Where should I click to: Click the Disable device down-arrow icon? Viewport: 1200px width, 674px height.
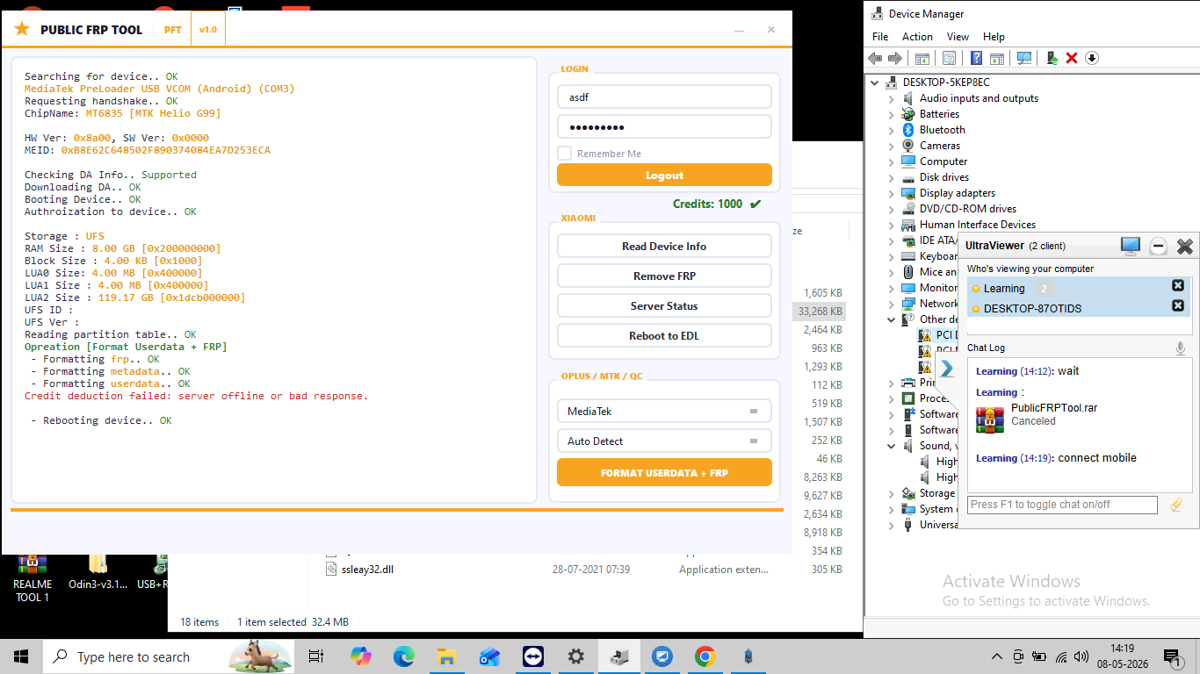point(1092,58)
